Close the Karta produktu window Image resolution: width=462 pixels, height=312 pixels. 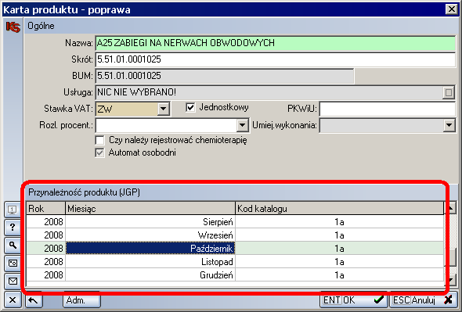pos(451,9)
